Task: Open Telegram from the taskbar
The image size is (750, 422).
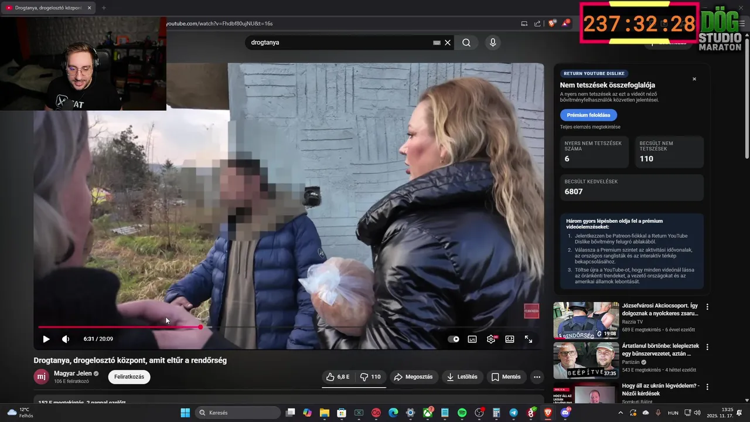Action: [513, 413]
